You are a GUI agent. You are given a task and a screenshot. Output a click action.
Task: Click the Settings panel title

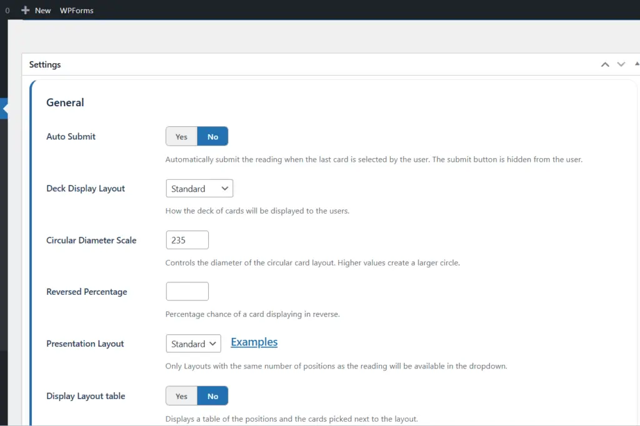coord(45,64)
